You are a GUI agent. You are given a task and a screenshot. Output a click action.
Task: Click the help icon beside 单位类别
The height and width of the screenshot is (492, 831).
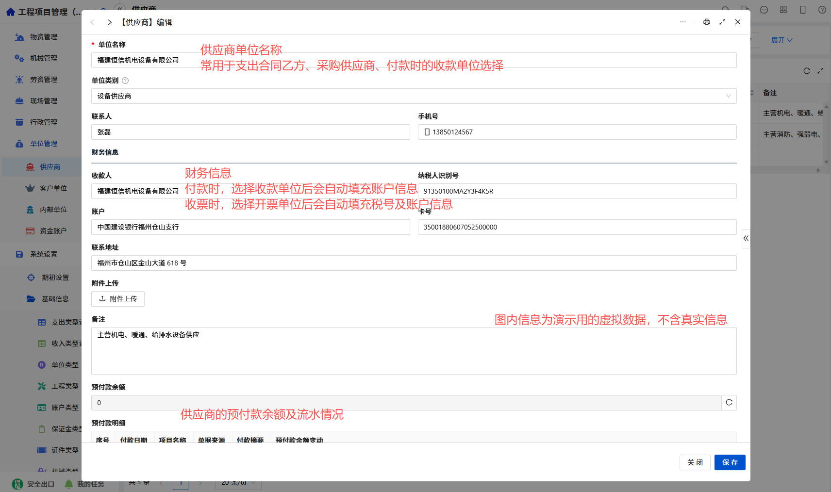[125, 81]
